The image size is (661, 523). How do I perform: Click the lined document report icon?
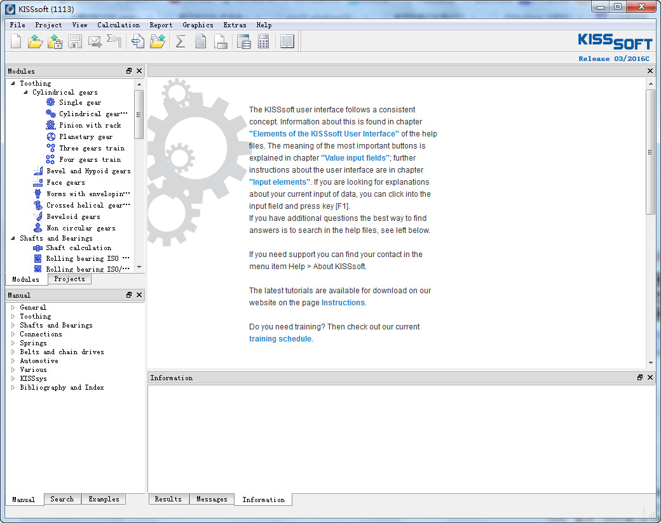[x=201, y=41]
